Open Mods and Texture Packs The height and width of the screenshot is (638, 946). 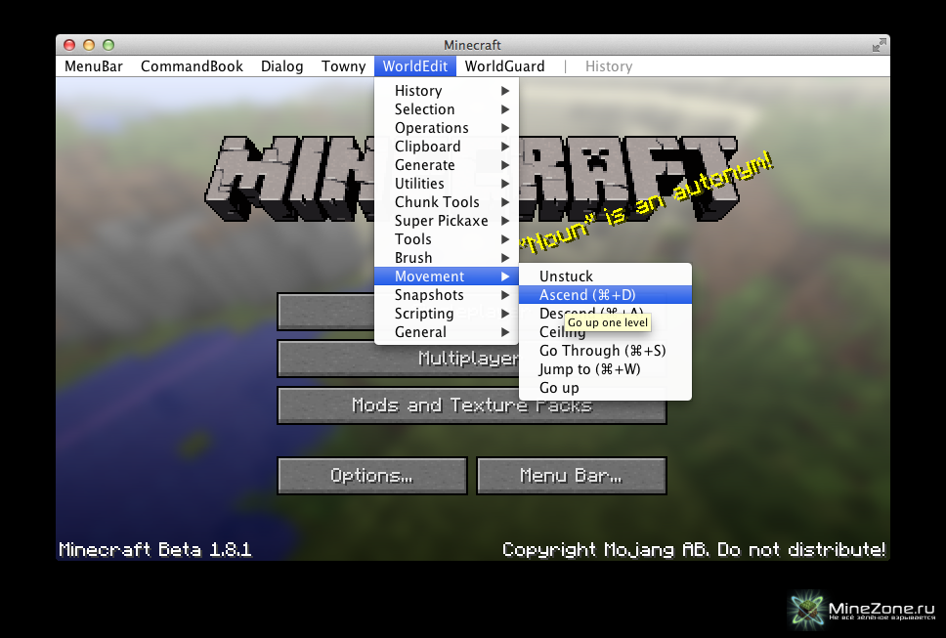pyautogui.click(x=472, y=405)
